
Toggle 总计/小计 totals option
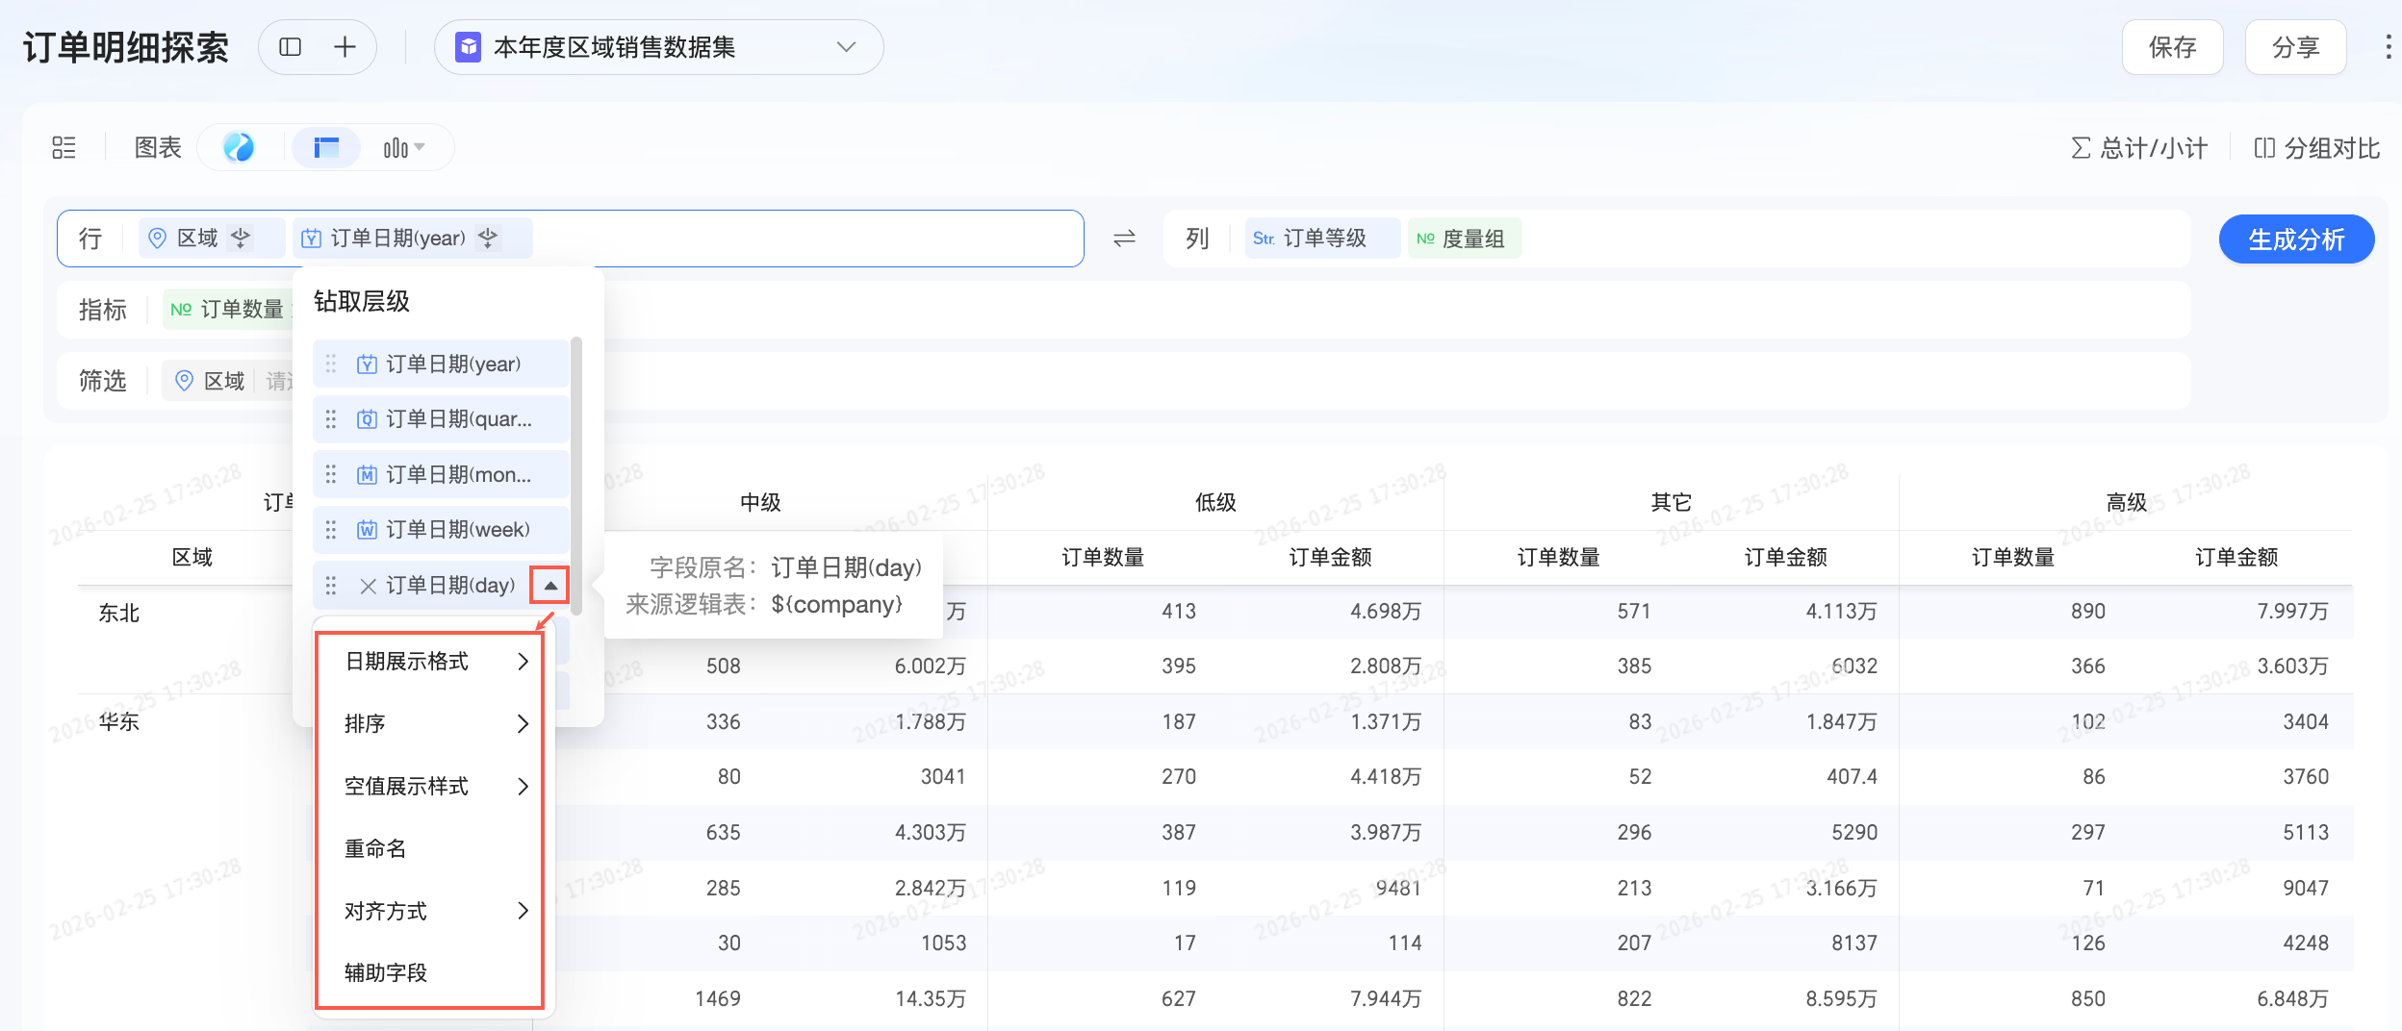[x=2139, y=148]
